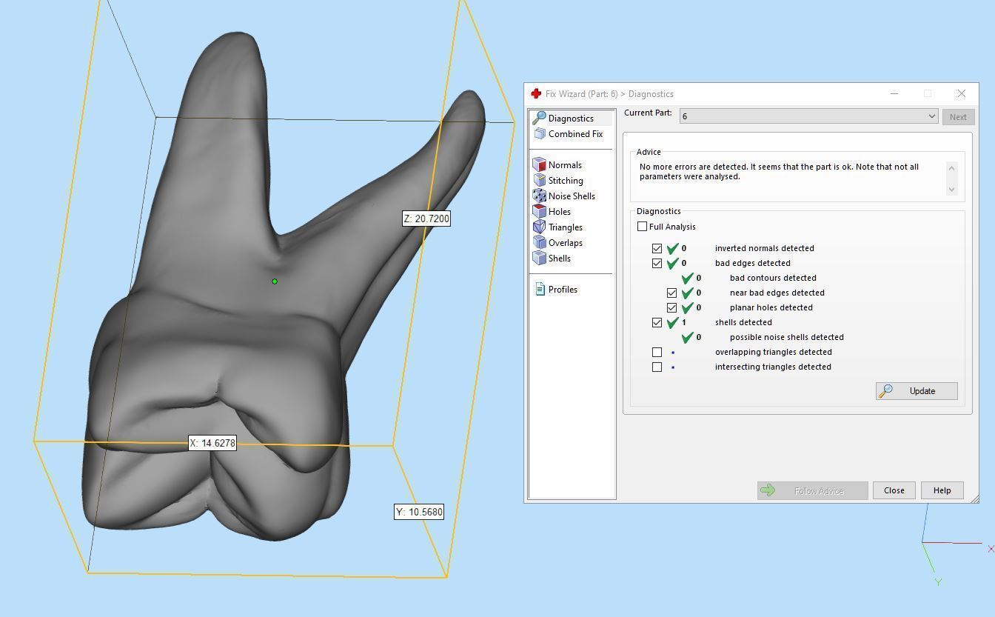Select Holes in the wizard sidebar
Image resolution: width=995 pixels, height=617 pixels.
point(560,212)
